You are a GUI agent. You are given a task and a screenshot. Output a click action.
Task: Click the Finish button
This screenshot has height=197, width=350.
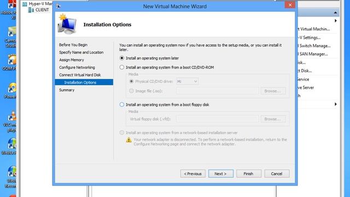tap(249, 173)
